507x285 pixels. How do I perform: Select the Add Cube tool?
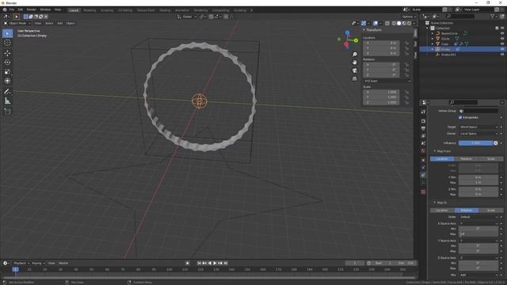pos(7,112)
